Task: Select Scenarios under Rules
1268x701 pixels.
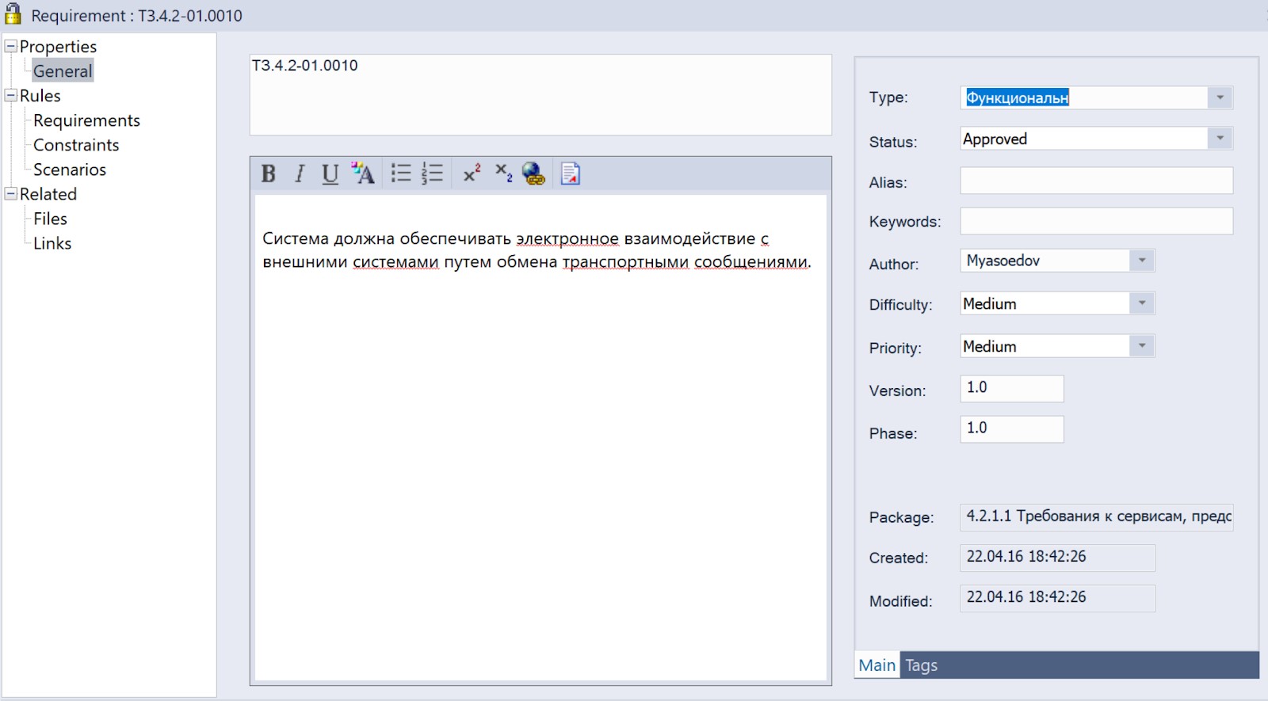Action: (x=70, y=170)
